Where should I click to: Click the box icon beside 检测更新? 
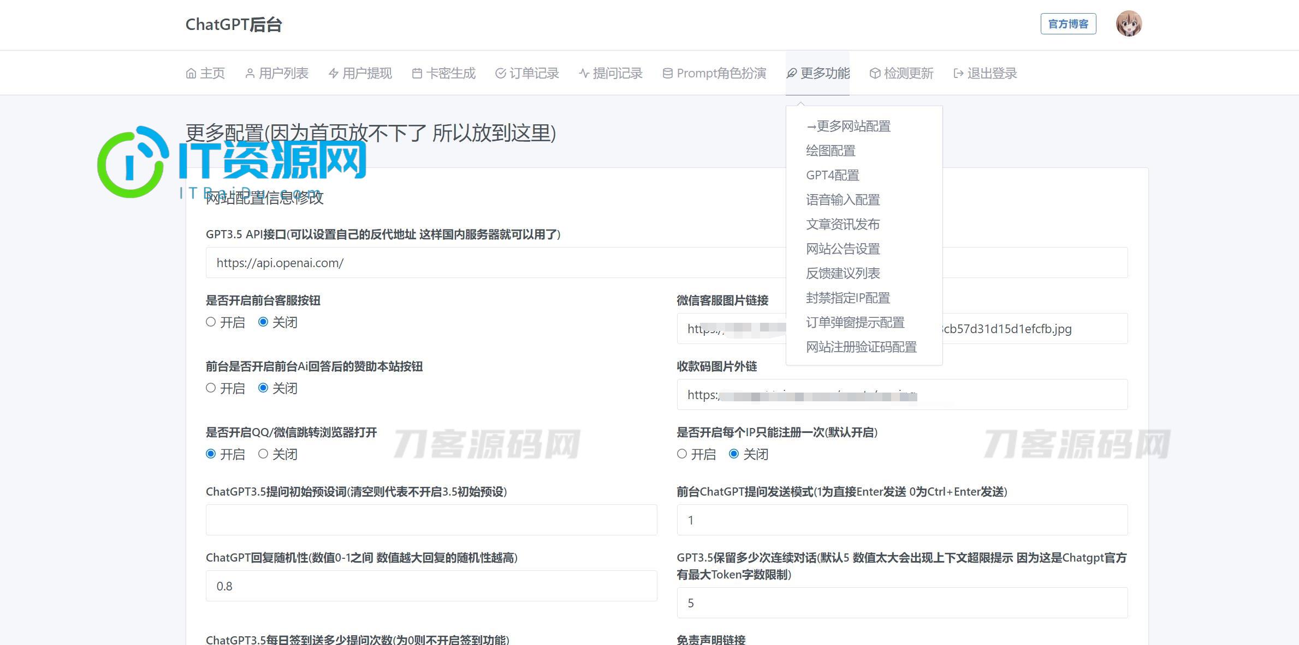875,73
